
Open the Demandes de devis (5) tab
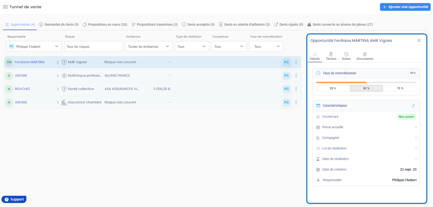pos(59,24)
